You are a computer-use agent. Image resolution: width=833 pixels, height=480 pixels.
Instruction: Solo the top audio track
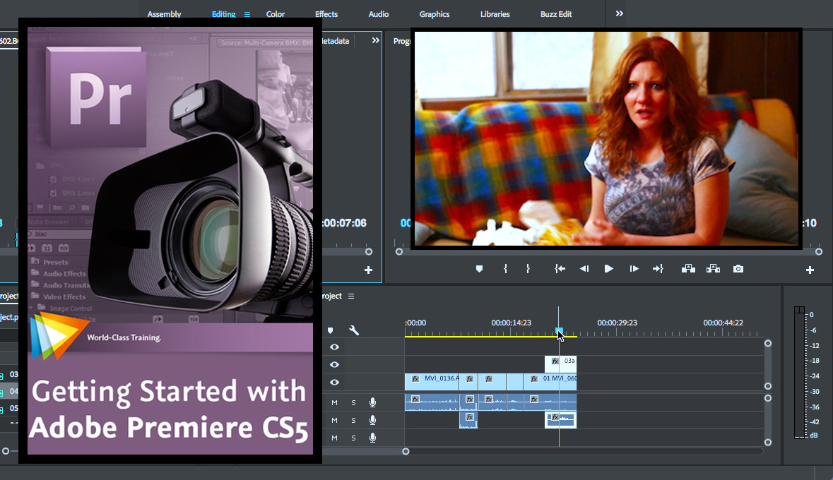(x=353, y=402)
